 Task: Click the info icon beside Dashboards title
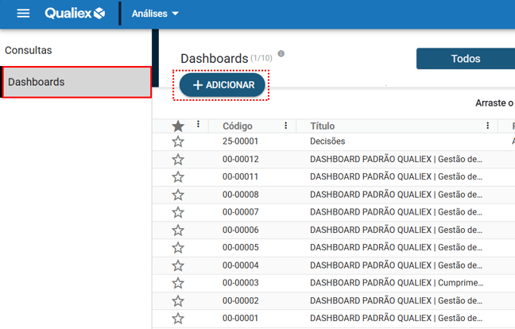[281, 55]
